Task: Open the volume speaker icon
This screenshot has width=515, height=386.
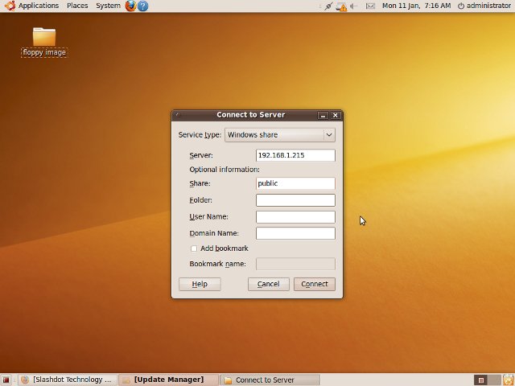Action: (x=354, y=6)
